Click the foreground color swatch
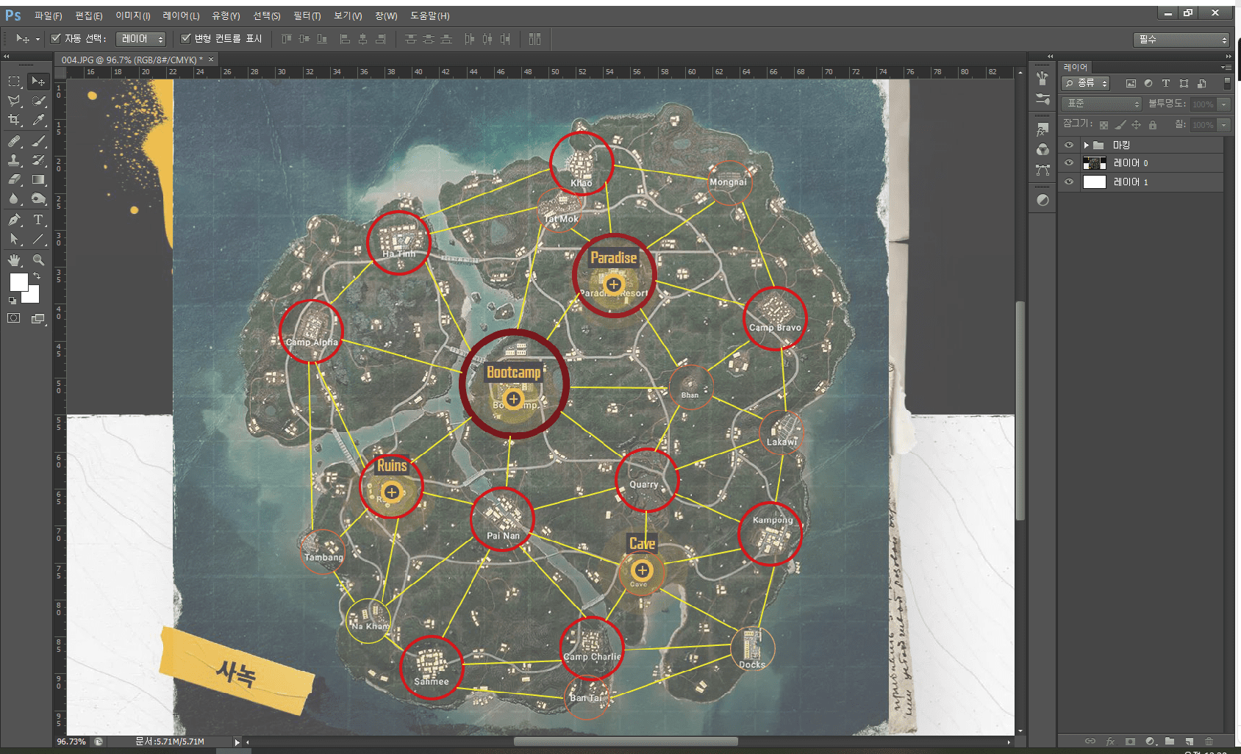 (18, 281)
